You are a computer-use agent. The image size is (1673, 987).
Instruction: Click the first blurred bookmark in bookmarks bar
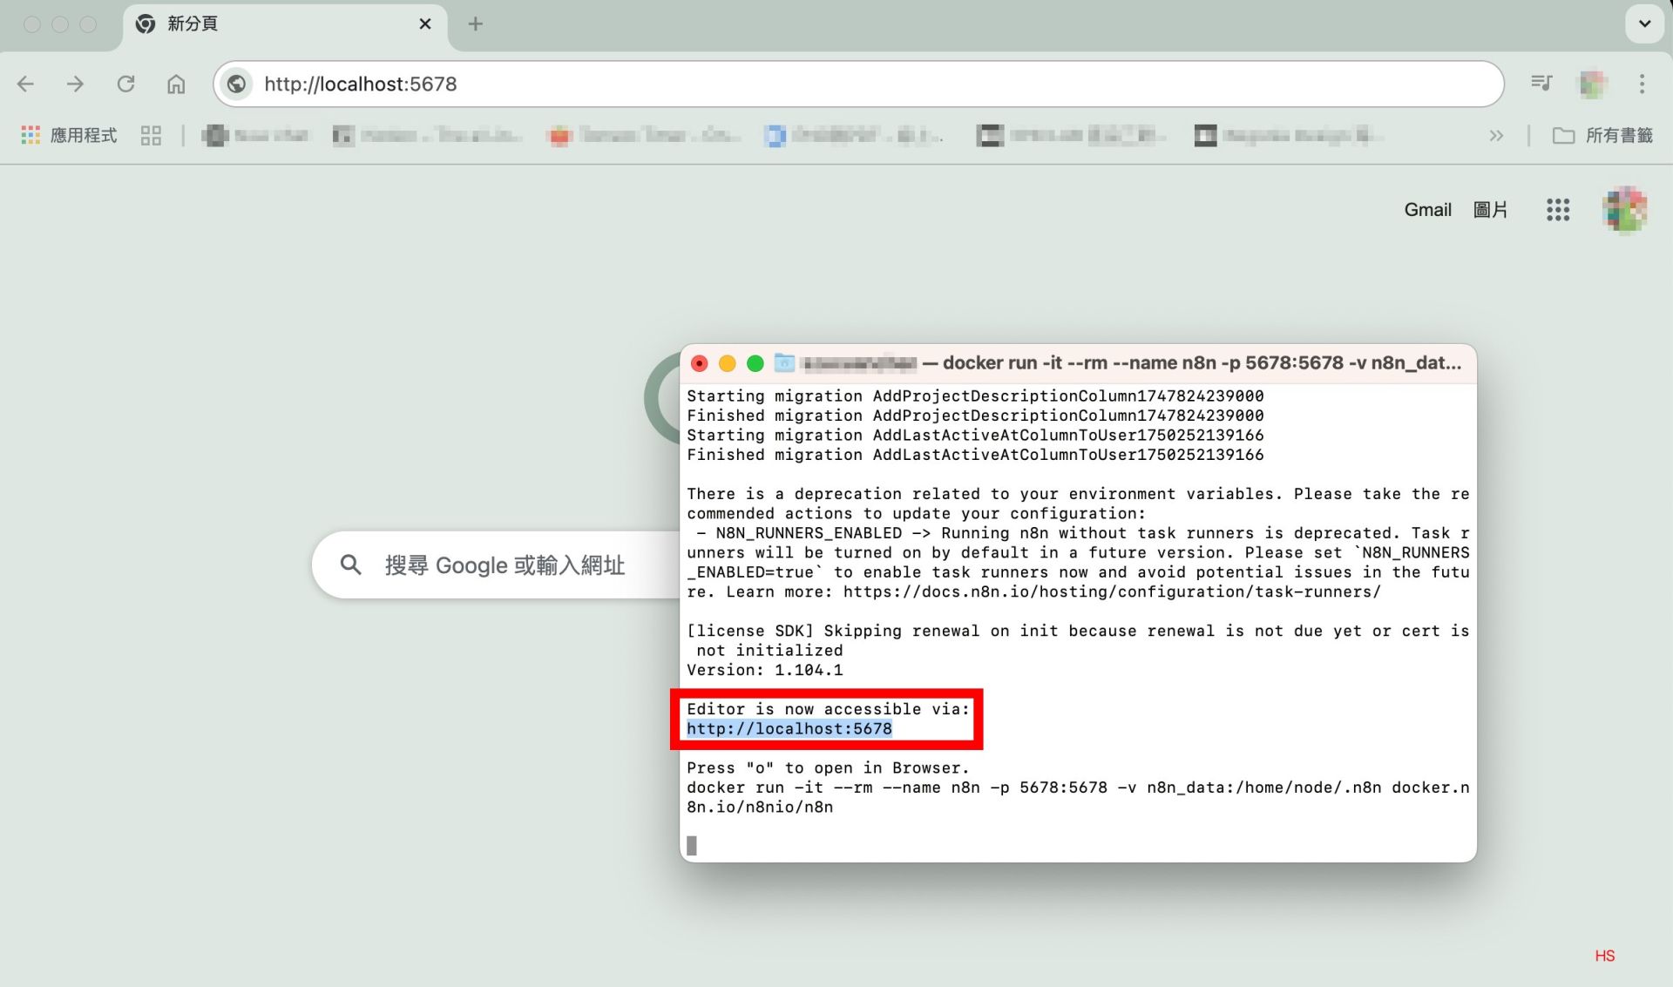click(x=255, y=135)
